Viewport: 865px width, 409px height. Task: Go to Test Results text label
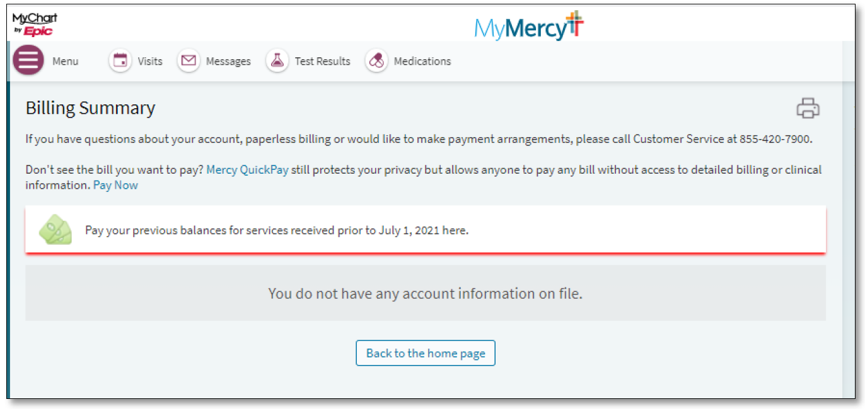[322, 61]
